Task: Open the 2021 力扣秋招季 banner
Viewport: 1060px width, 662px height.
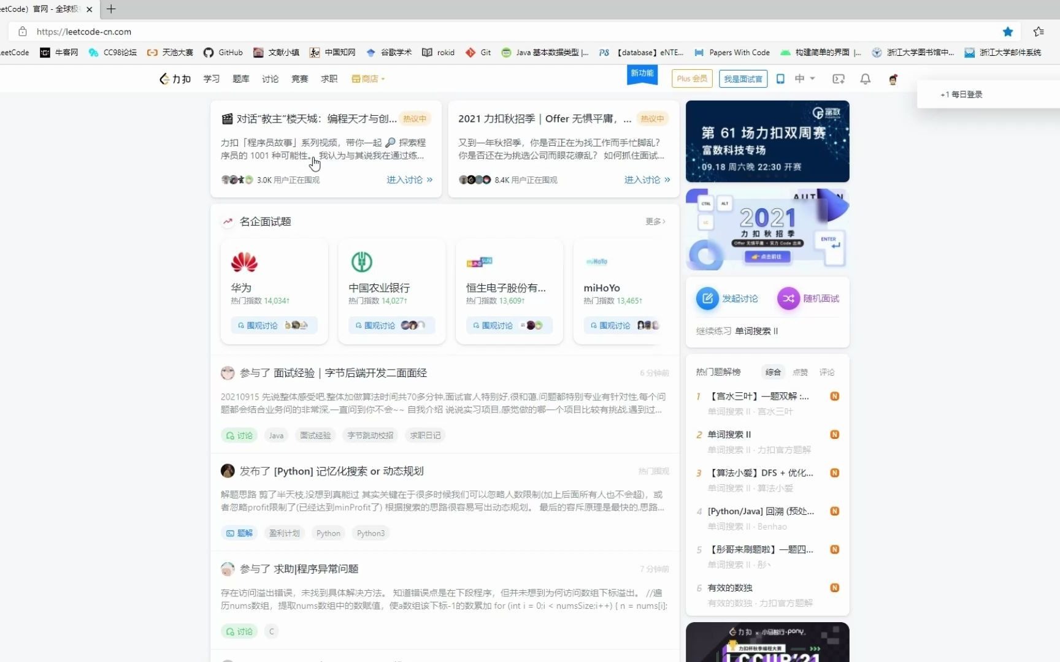Action: 767,229
